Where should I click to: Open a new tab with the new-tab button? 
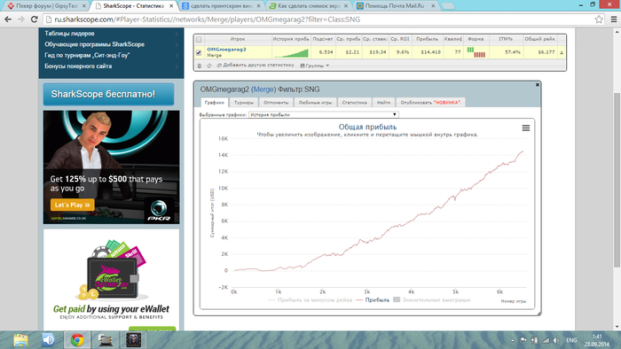(x=447, y=6)
